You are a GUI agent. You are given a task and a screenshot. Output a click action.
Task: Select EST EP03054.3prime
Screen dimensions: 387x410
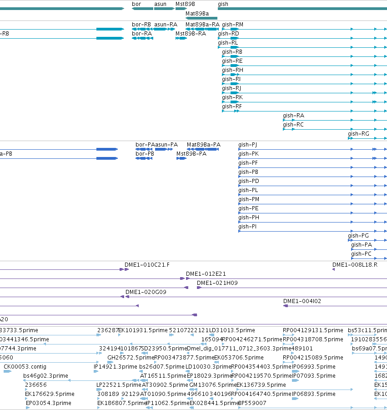pyautogui.click(x=49, y=403)
